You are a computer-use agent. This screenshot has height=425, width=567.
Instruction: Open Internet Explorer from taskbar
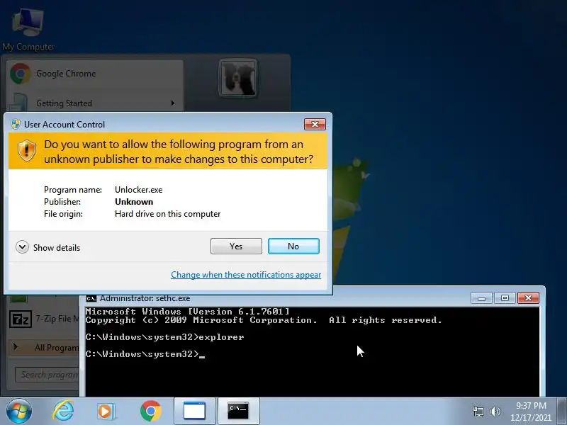click(63, 411)
